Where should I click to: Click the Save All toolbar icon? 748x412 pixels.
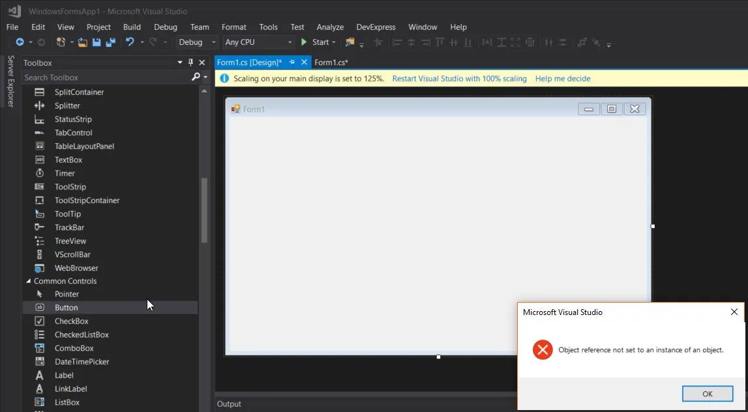(x=111, y=42)
